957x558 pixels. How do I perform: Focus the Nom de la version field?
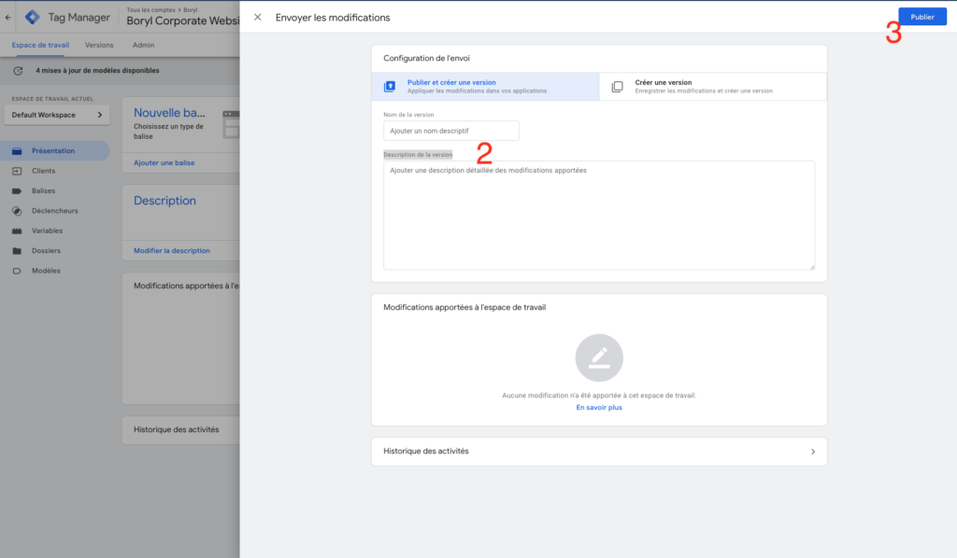(x=451, y=131)
